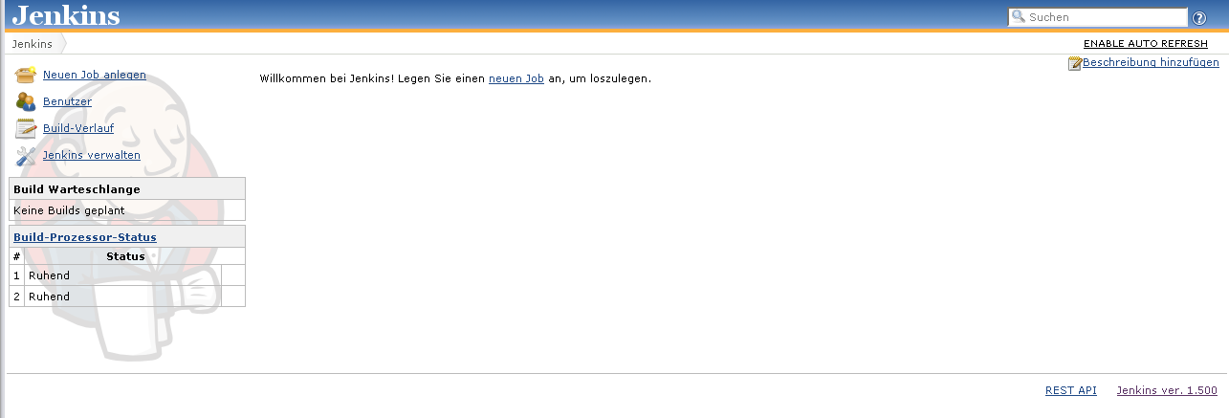Click the magnifier icon in search box
The height and width of the screenshot is (418, 1229).
click(1019, 17)
